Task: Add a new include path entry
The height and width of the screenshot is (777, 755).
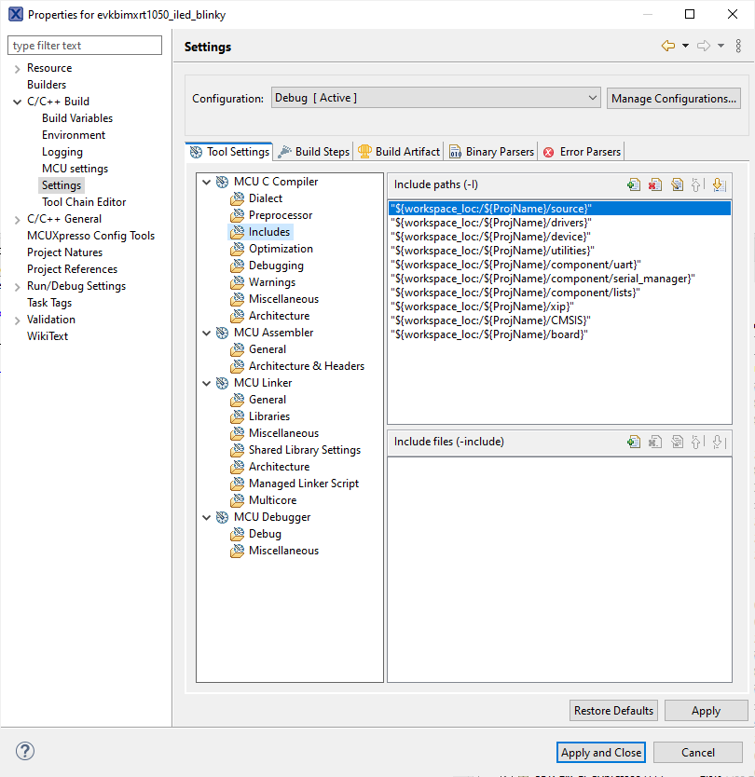Action: (634, 184)
